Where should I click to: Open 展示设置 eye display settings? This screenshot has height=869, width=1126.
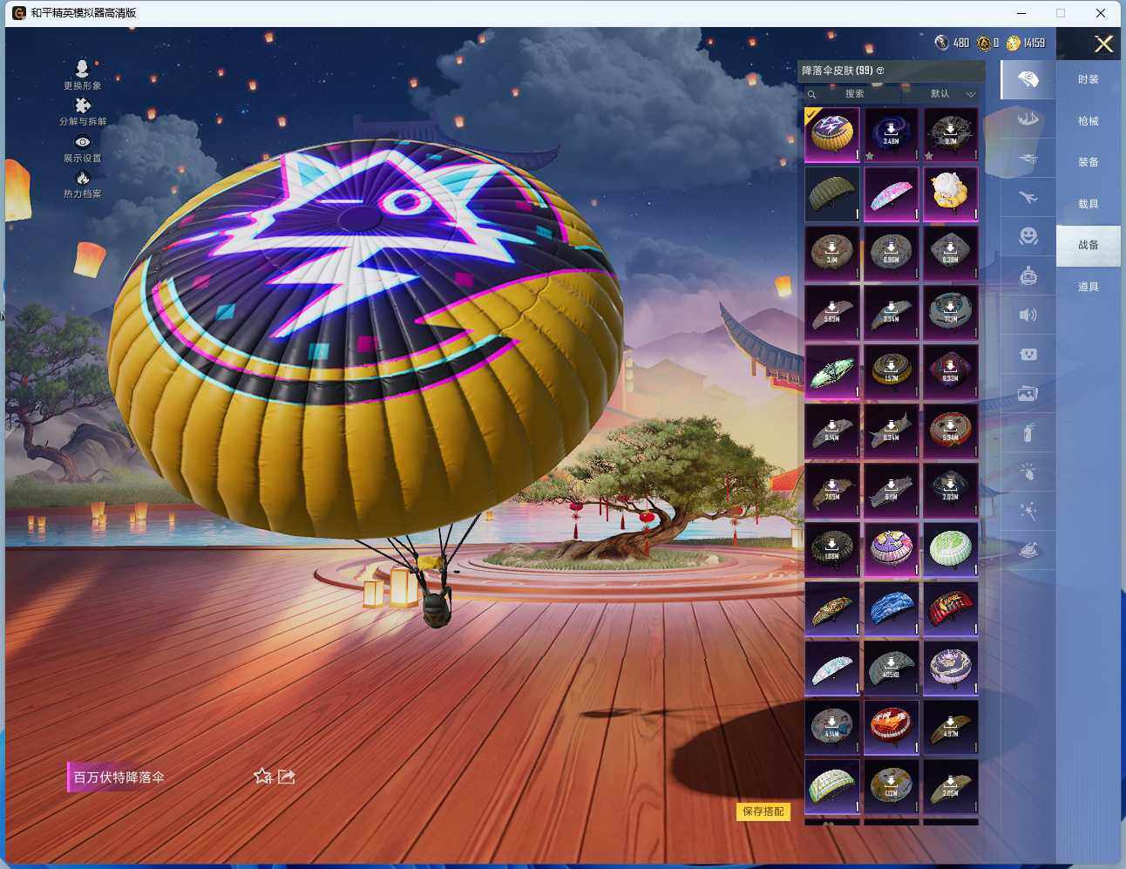point(83,142)
